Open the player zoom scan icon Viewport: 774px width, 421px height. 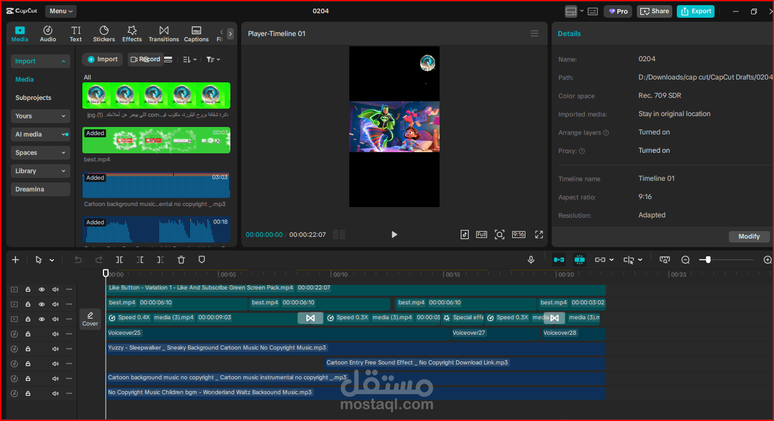click(x=500, y=235)
